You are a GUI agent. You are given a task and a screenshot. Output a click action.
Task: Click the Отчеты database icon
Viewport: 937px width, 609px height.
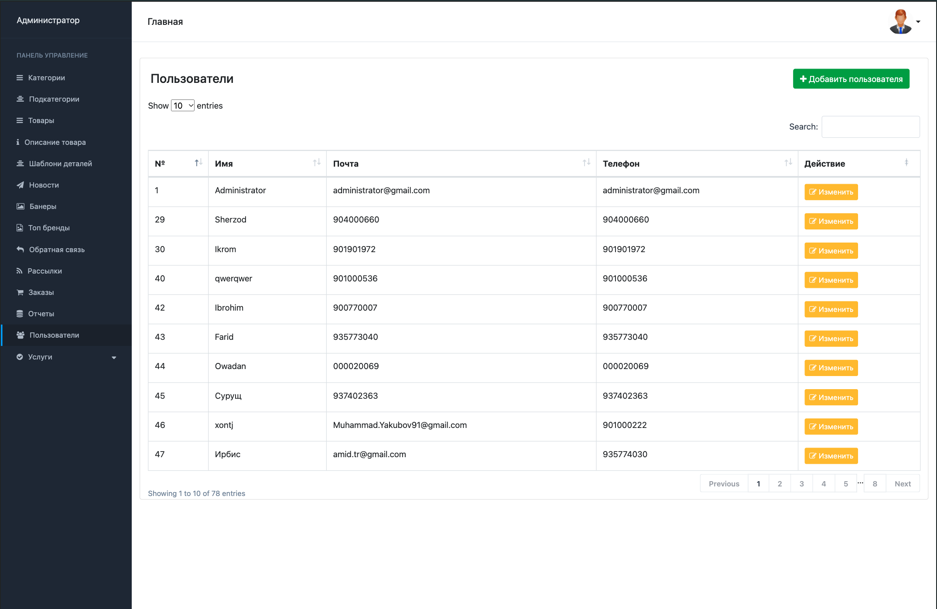[x=20, y=314]
